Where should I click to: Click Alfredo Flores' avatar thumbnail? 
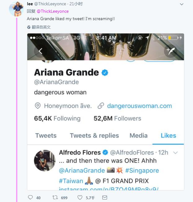[44, 160]
